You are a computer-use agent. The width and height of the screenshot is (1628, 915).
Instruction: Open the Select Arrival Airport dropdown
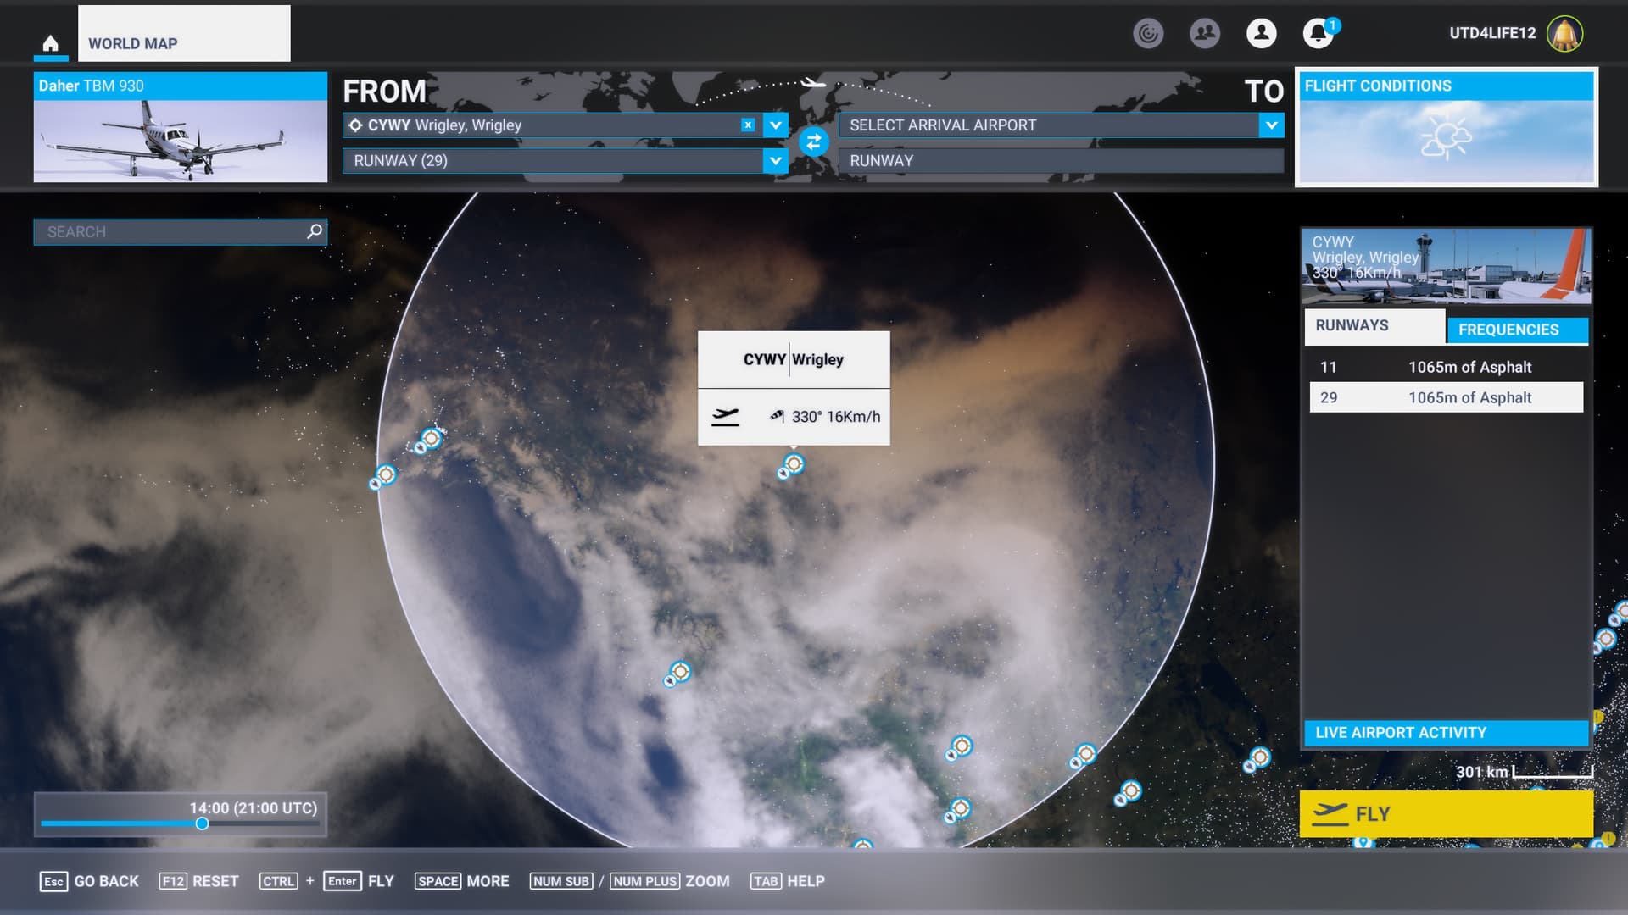coord(1271,125)
